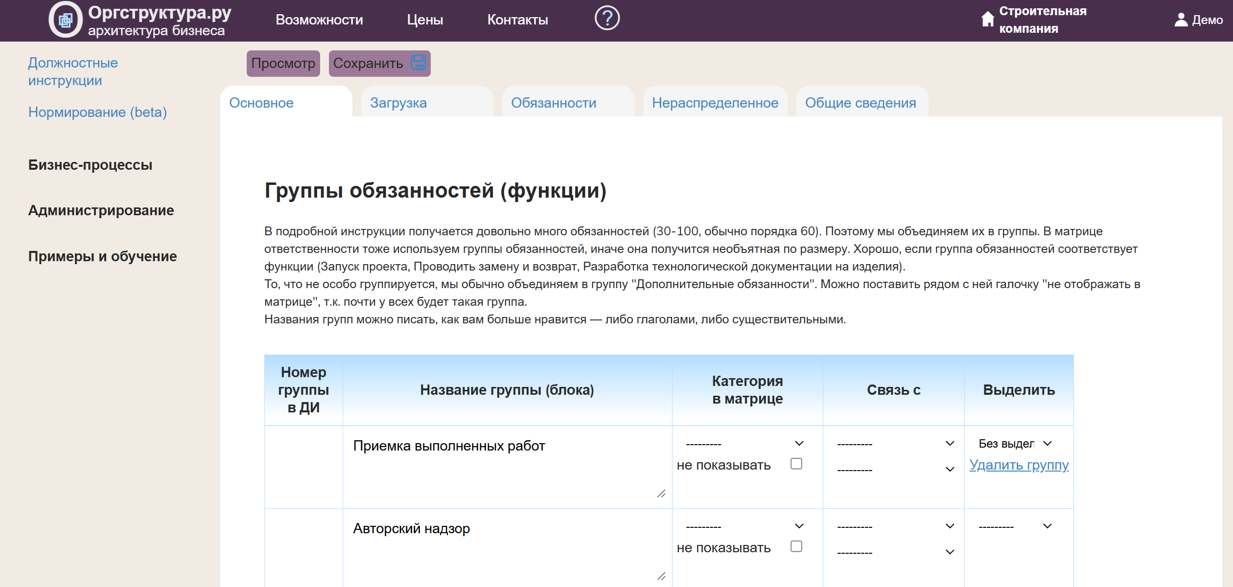This screenshot has height=587, width=1233.
Task: Open Выделить dropdown in Авторский надзор row
Action: coord(1015,526)
